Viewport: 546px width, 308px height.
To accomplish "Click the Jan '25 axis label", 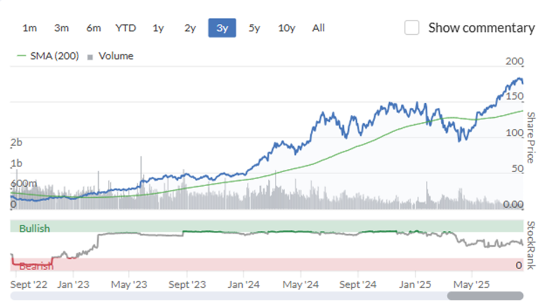I will coord(415,285).
